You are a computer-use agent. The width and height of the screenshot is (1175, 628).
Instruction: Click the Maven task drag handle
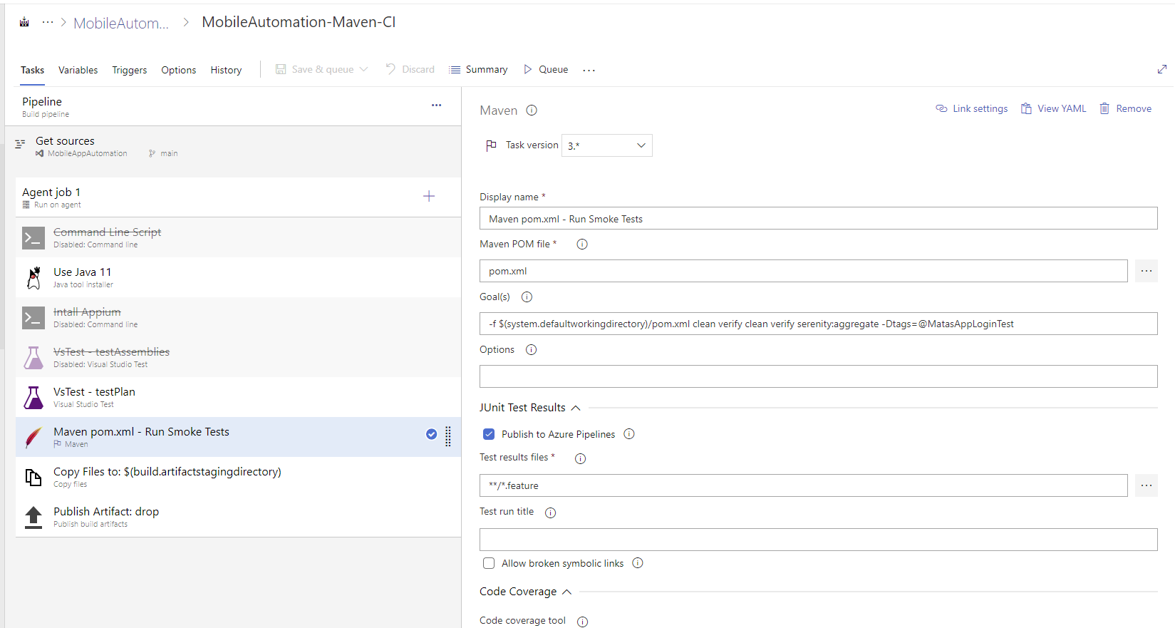coord(448,436)
